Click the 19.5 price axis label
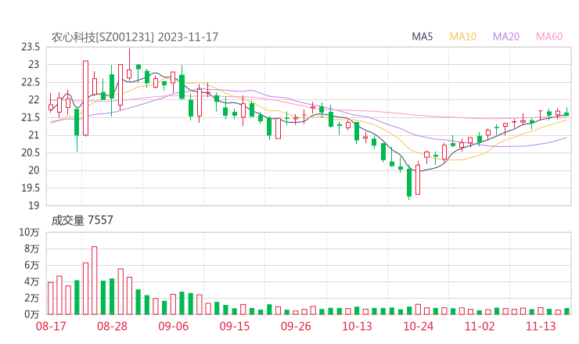The height and width of the screenshot is (344, 579). click(31, 188)
